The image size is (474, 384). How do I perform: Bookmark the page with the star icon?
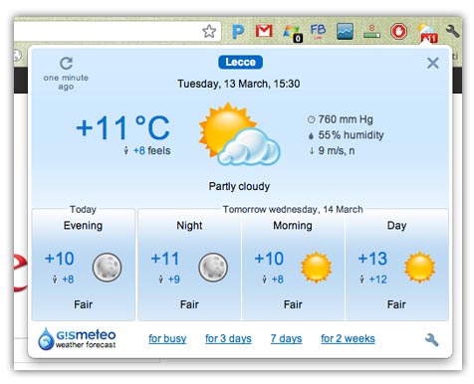coord(209,32)
